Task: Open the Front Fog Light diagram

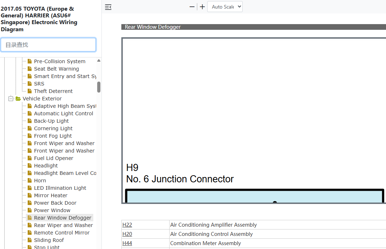Action: tap(53, 136)
